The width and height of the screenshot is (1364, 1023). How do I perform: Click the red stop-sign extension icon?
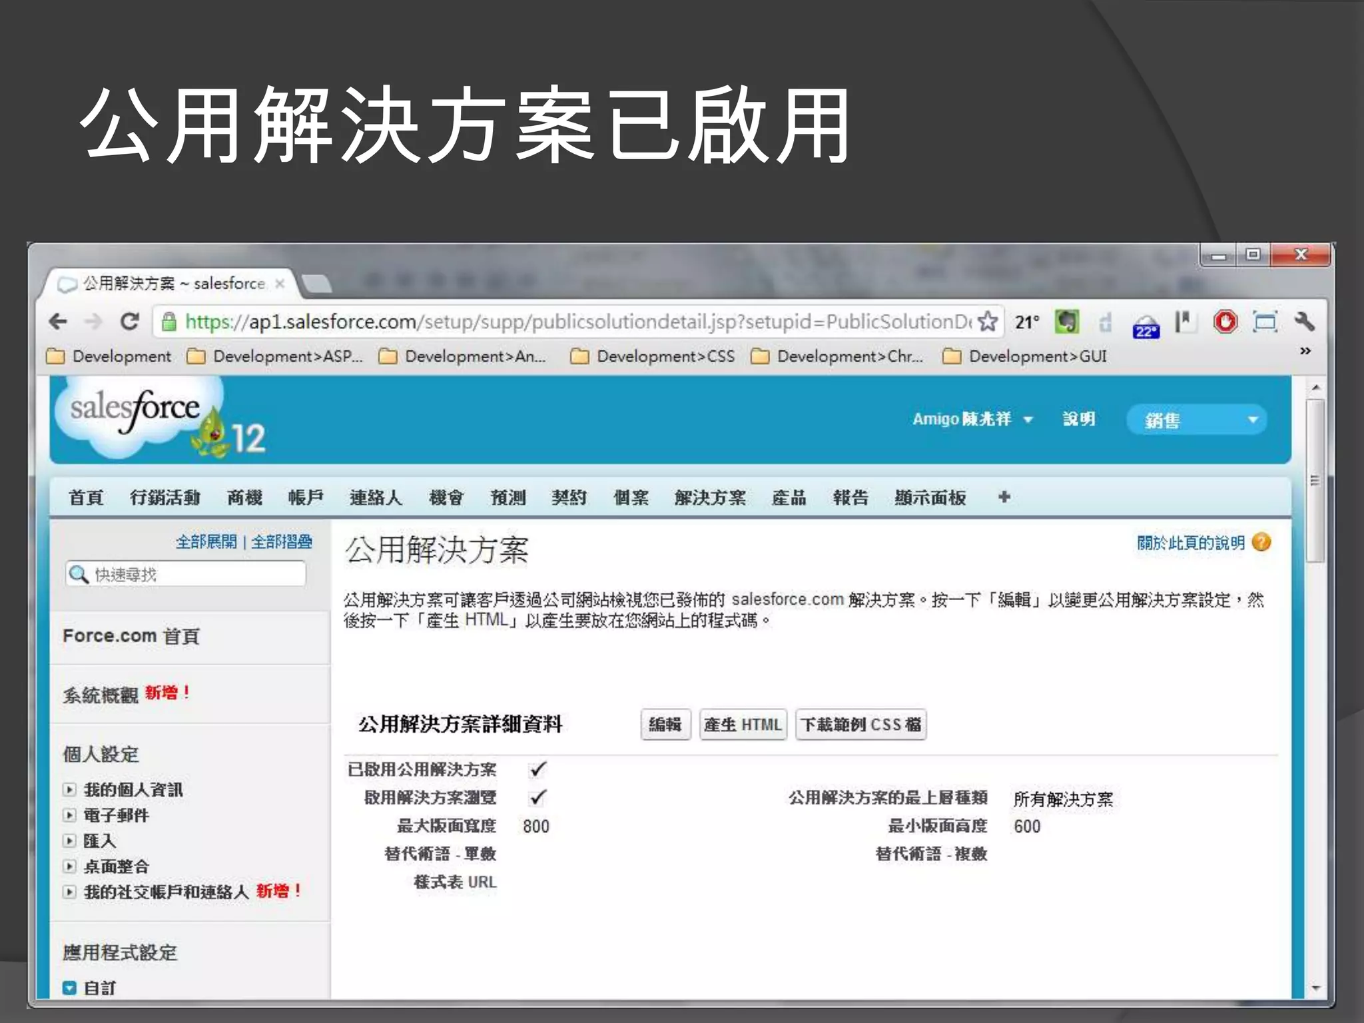click(x=1225, y=322)
